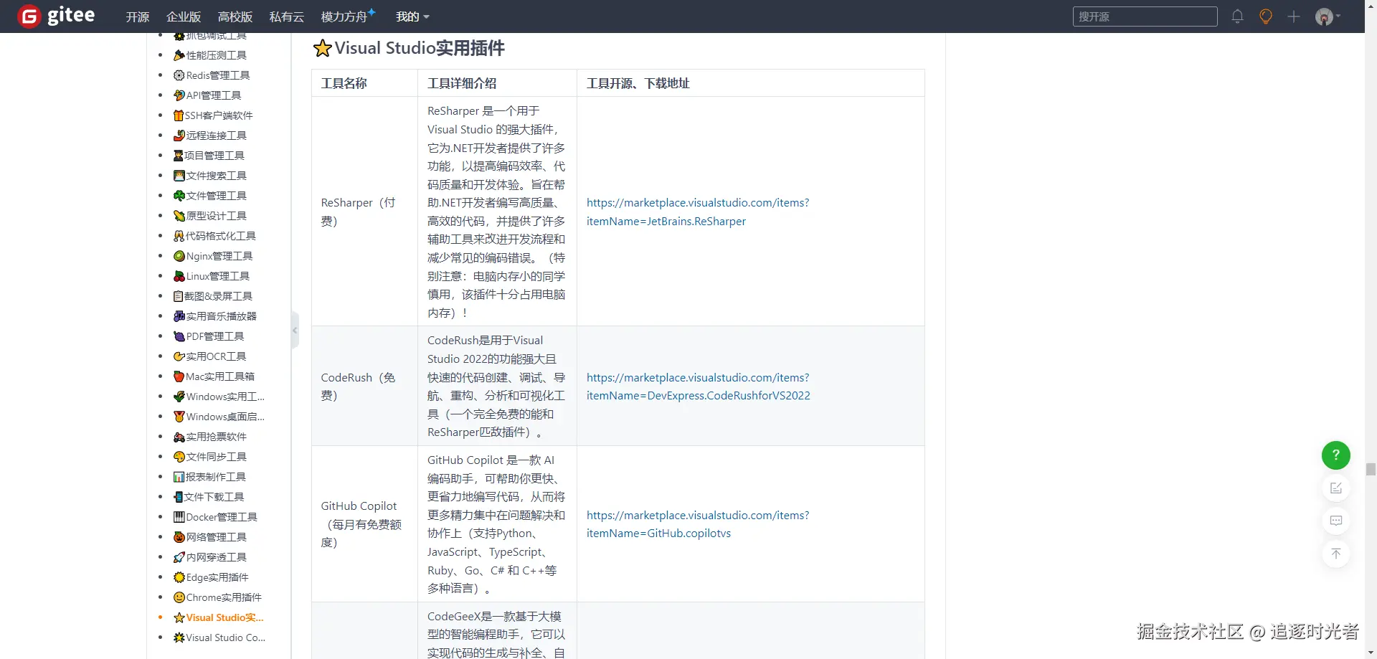Click the back-to-top arrow icon
The width and height of the screenshot is (1377, 659).
[1335, 554]
